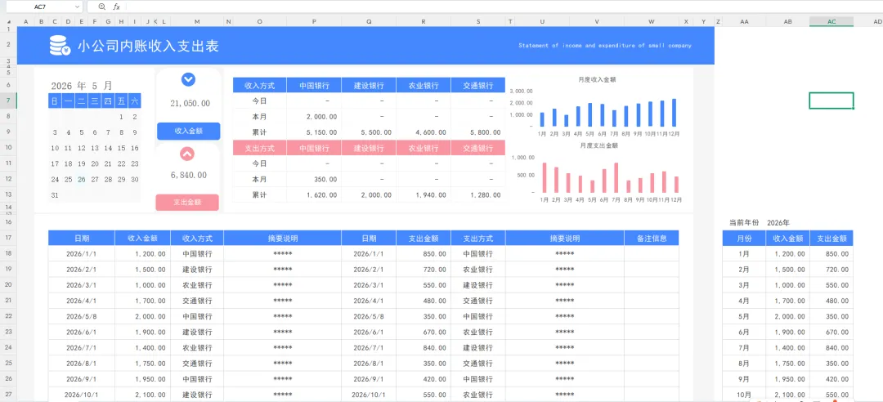This screenshot has height=402, width=883.
Task: Open the Name Box dropdown arrow
Action: pyautogui.click(x=77, y=7)
